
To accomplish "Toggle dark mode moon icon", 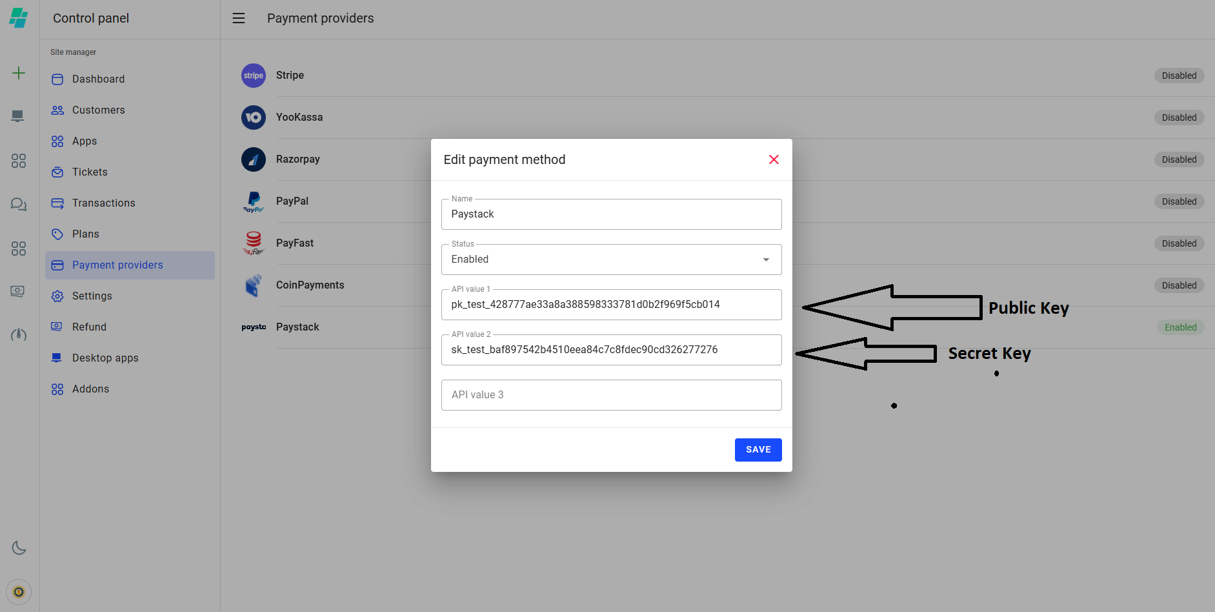I will 19,548.
